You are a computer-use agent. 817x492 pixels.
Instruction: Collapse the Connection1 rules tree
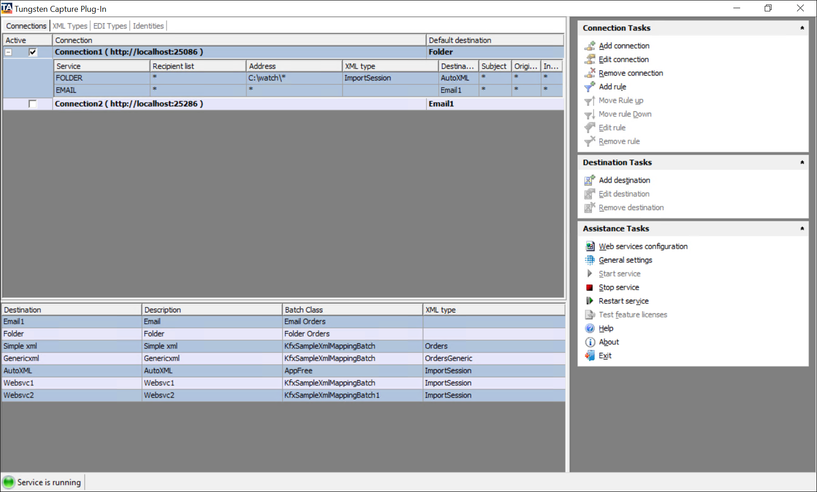(8, 52)
